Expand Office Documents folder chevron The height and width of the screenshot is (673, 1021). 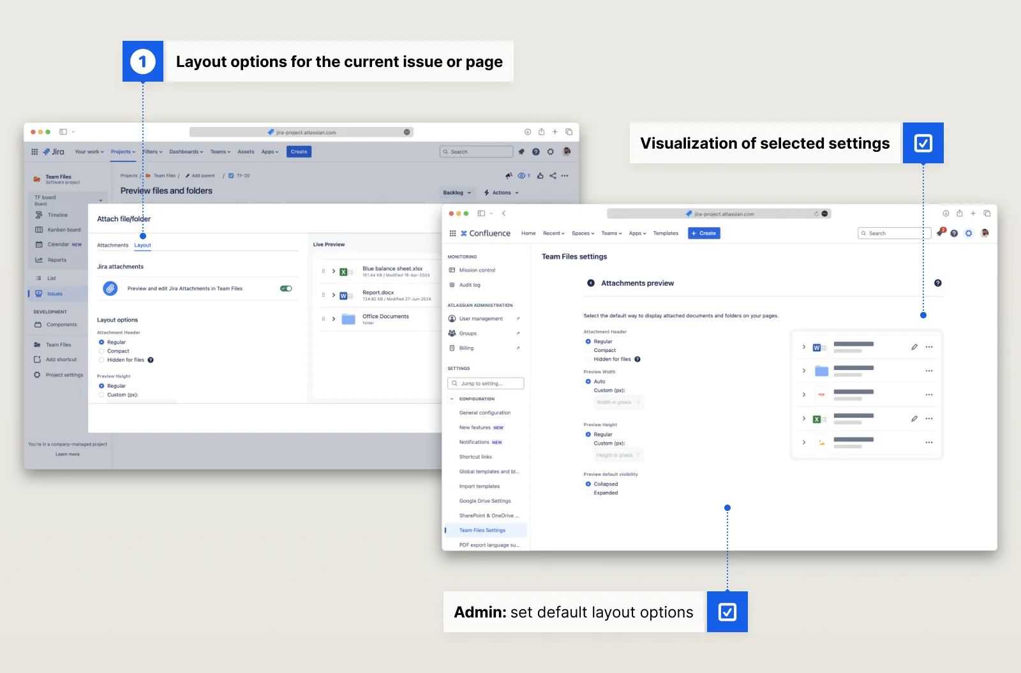(334, 319)
